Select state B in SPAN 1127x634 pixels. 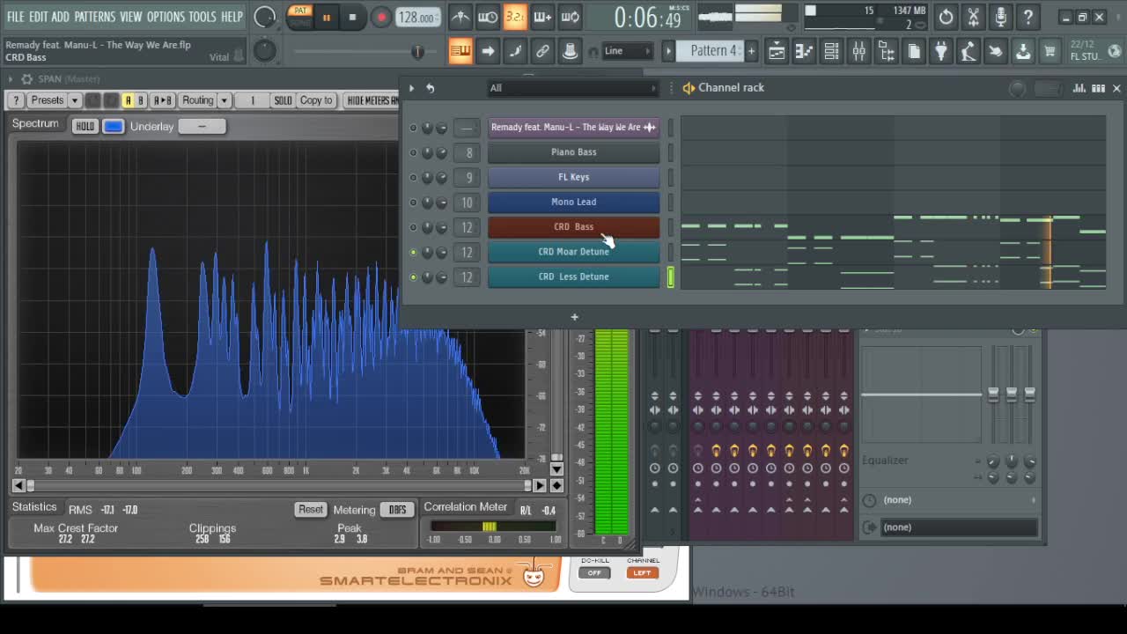click(140, 100)
